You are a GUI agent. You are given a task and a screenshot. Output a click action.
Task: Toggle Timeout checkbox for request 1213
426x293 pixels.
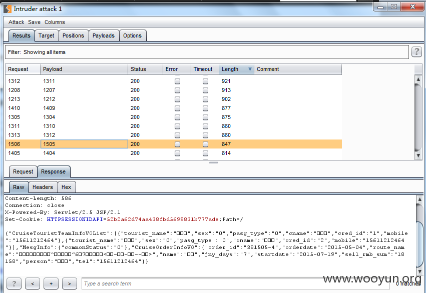205,99
